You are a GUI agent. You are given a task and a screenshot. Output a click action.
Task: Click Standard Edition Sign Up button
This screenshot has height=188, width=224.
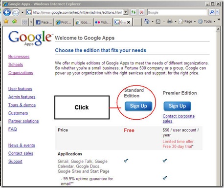coord(138,106)
